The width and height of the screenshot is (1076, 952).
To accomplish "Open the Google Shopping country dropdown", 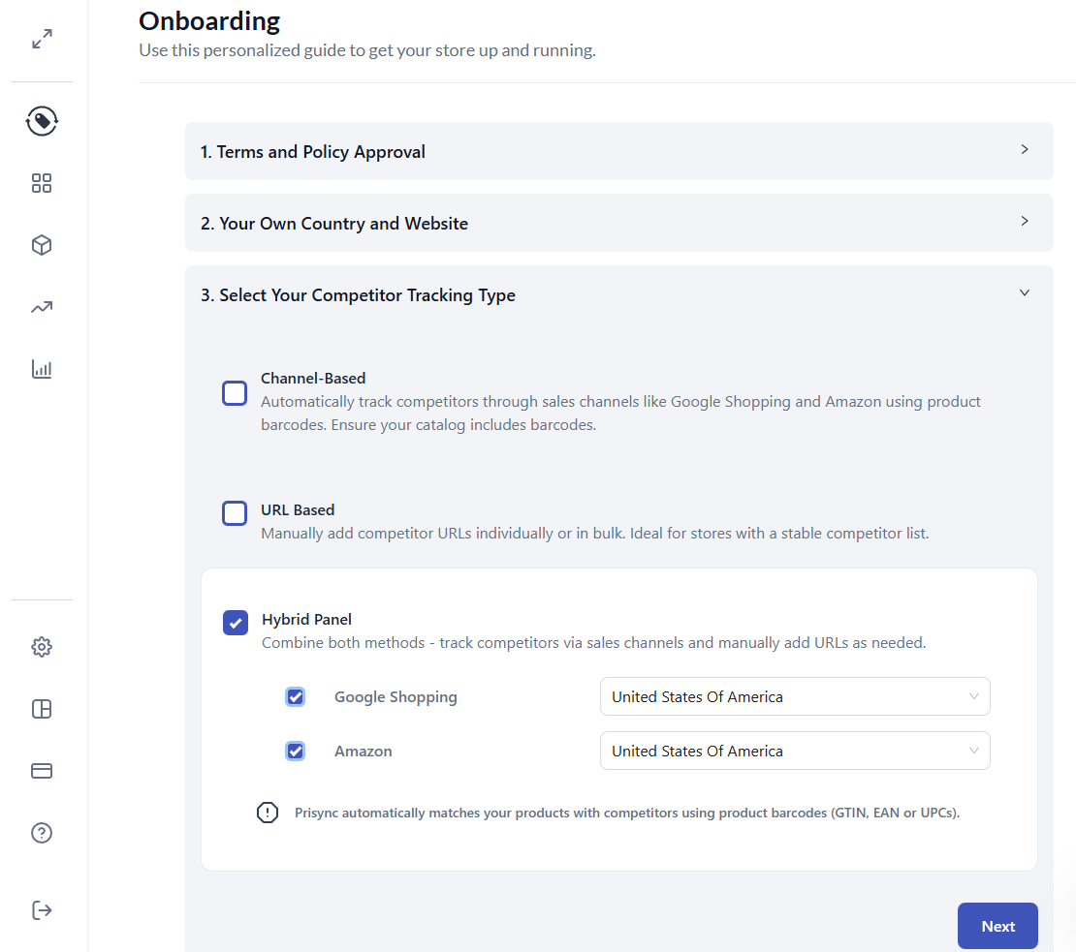I will pos(794,697).
